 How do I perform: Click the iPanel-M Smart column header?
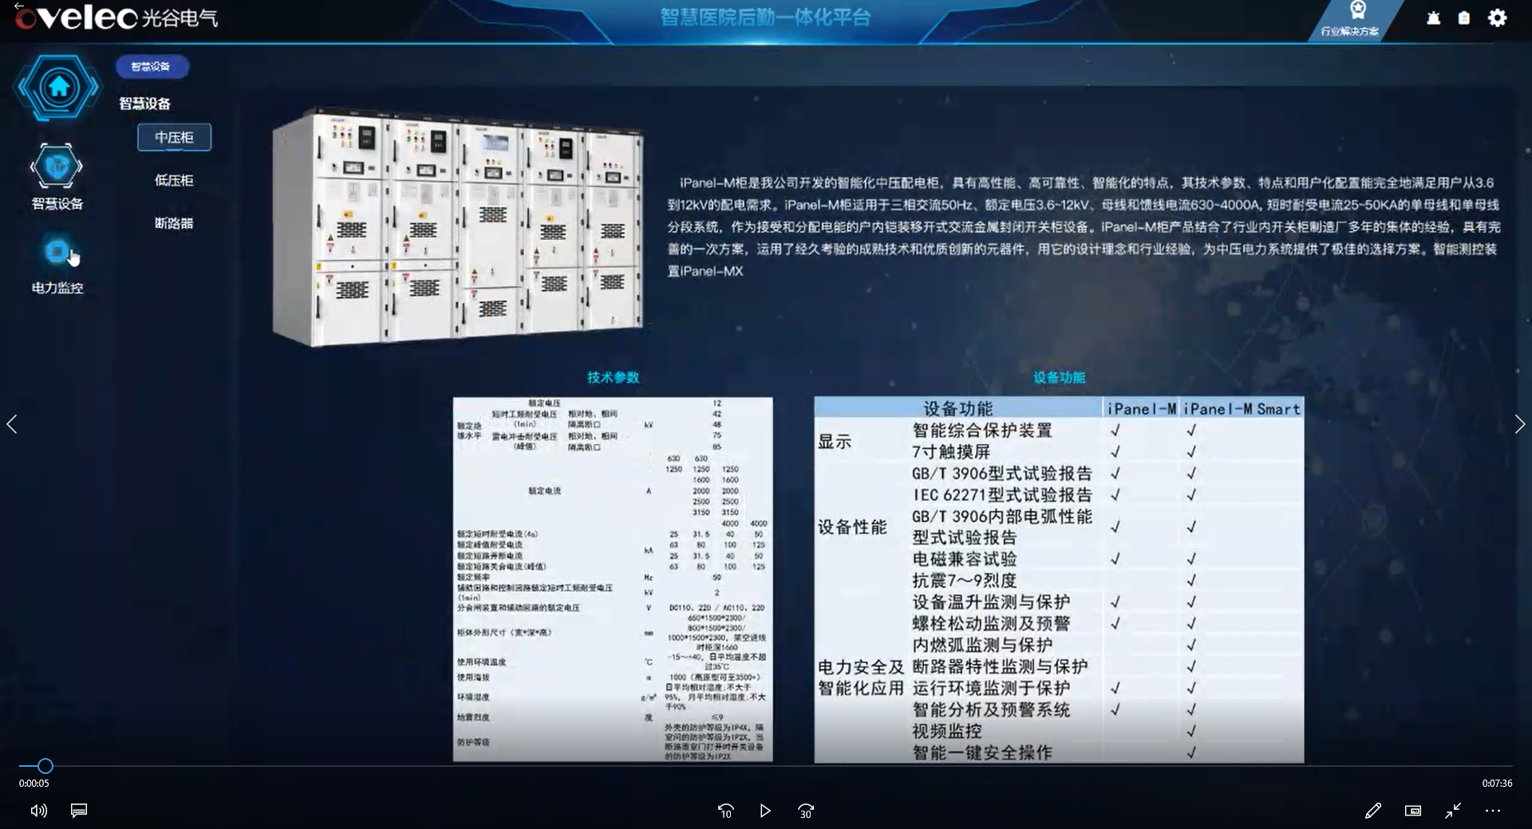click(1242, 408)
